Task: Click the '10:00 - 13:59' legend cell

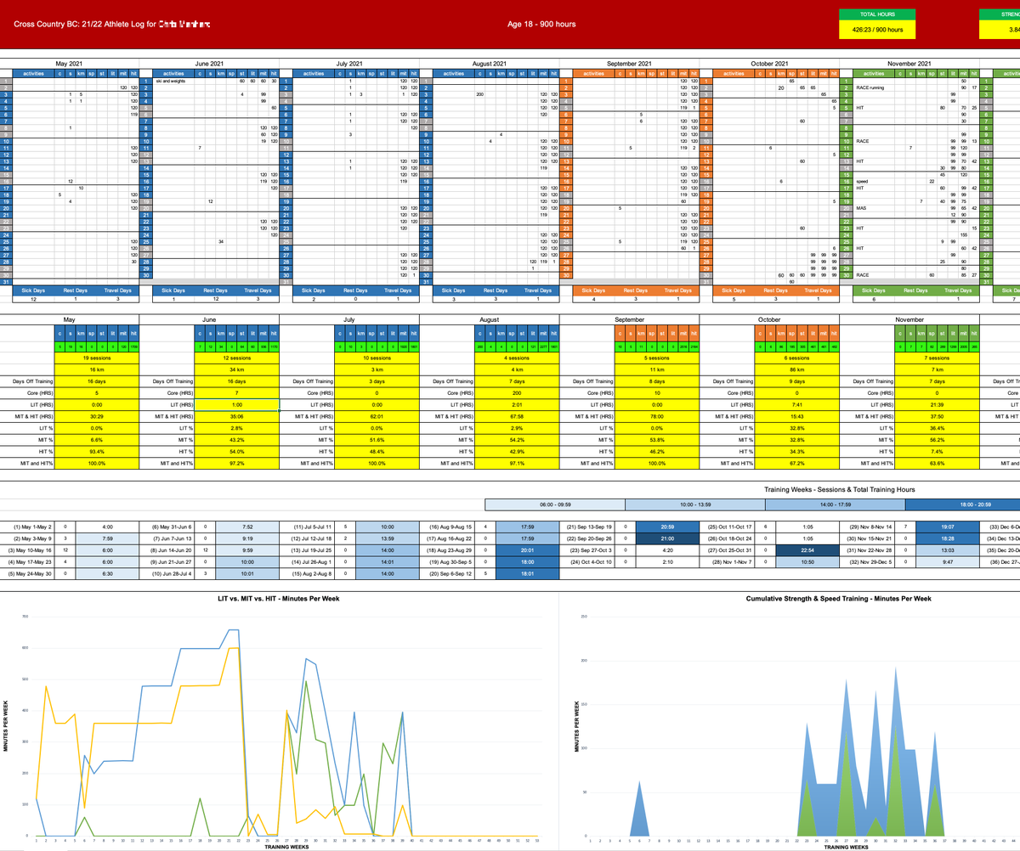Action: (x=694, y=504)
